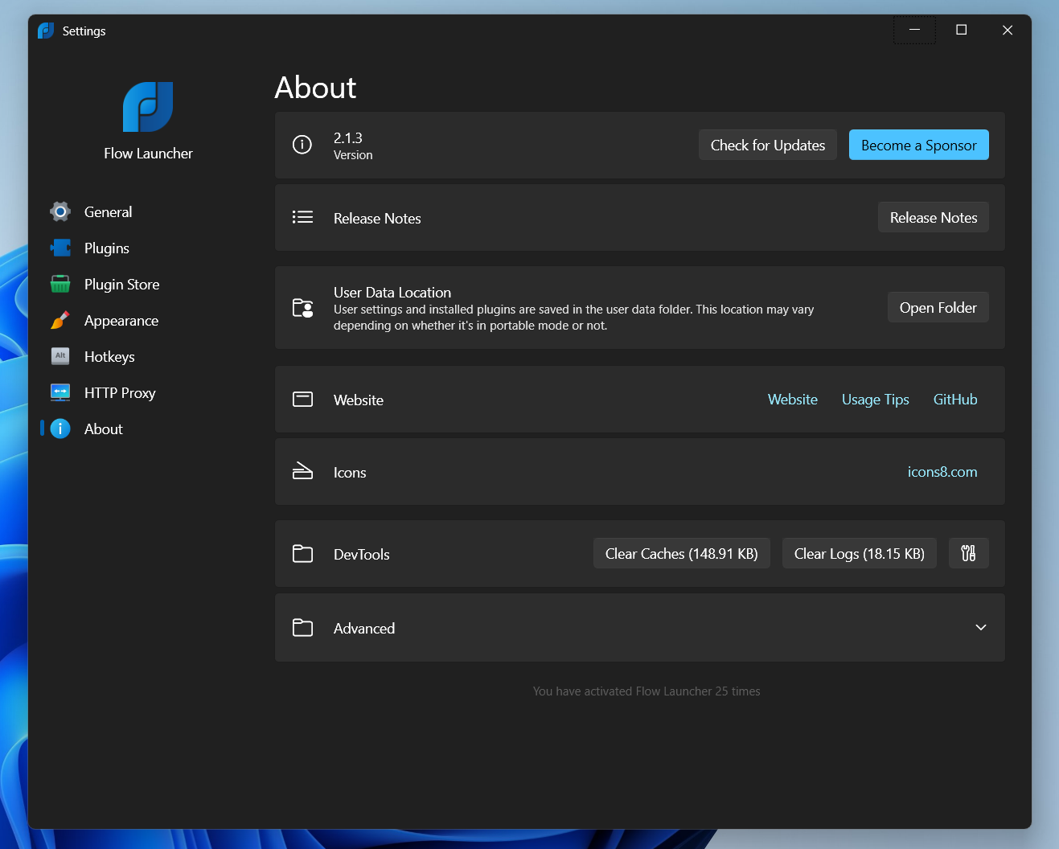1059x849 pixels.
Task: Click the DevTools row folder icon
Action: coord(302,553)
